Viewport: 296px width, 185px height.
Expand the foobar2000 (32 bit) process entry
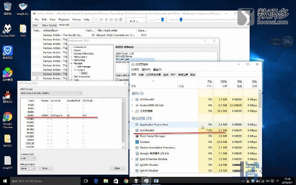[x=132, y=105]
